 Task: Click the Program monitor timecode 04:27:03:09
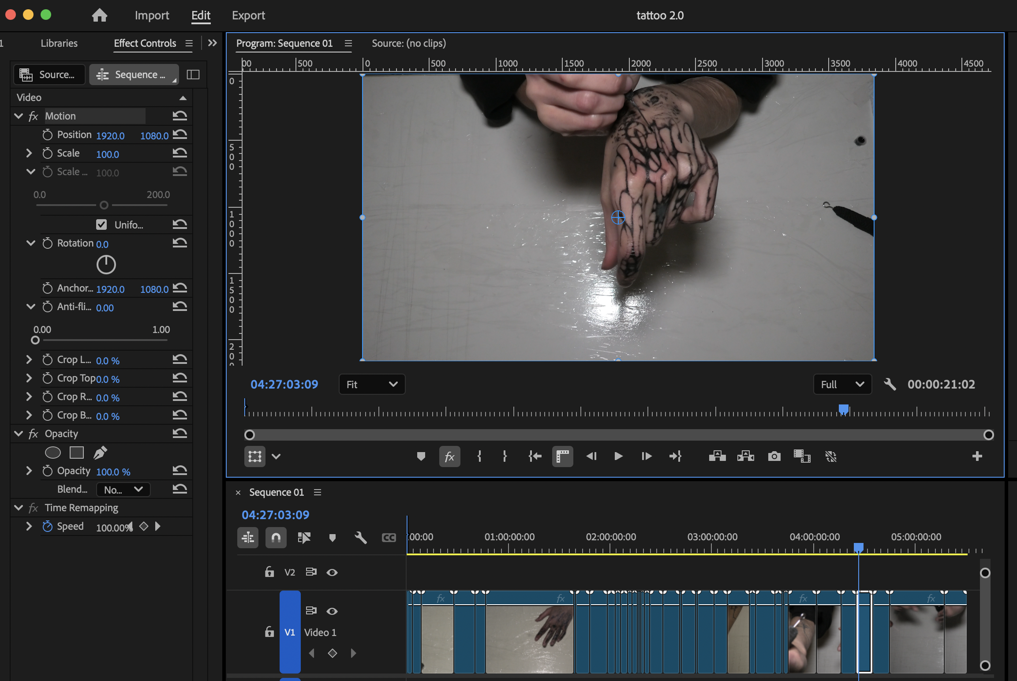pos(284,384)
